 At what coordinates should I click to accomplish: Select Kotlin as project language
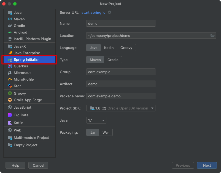coord(109,48)
